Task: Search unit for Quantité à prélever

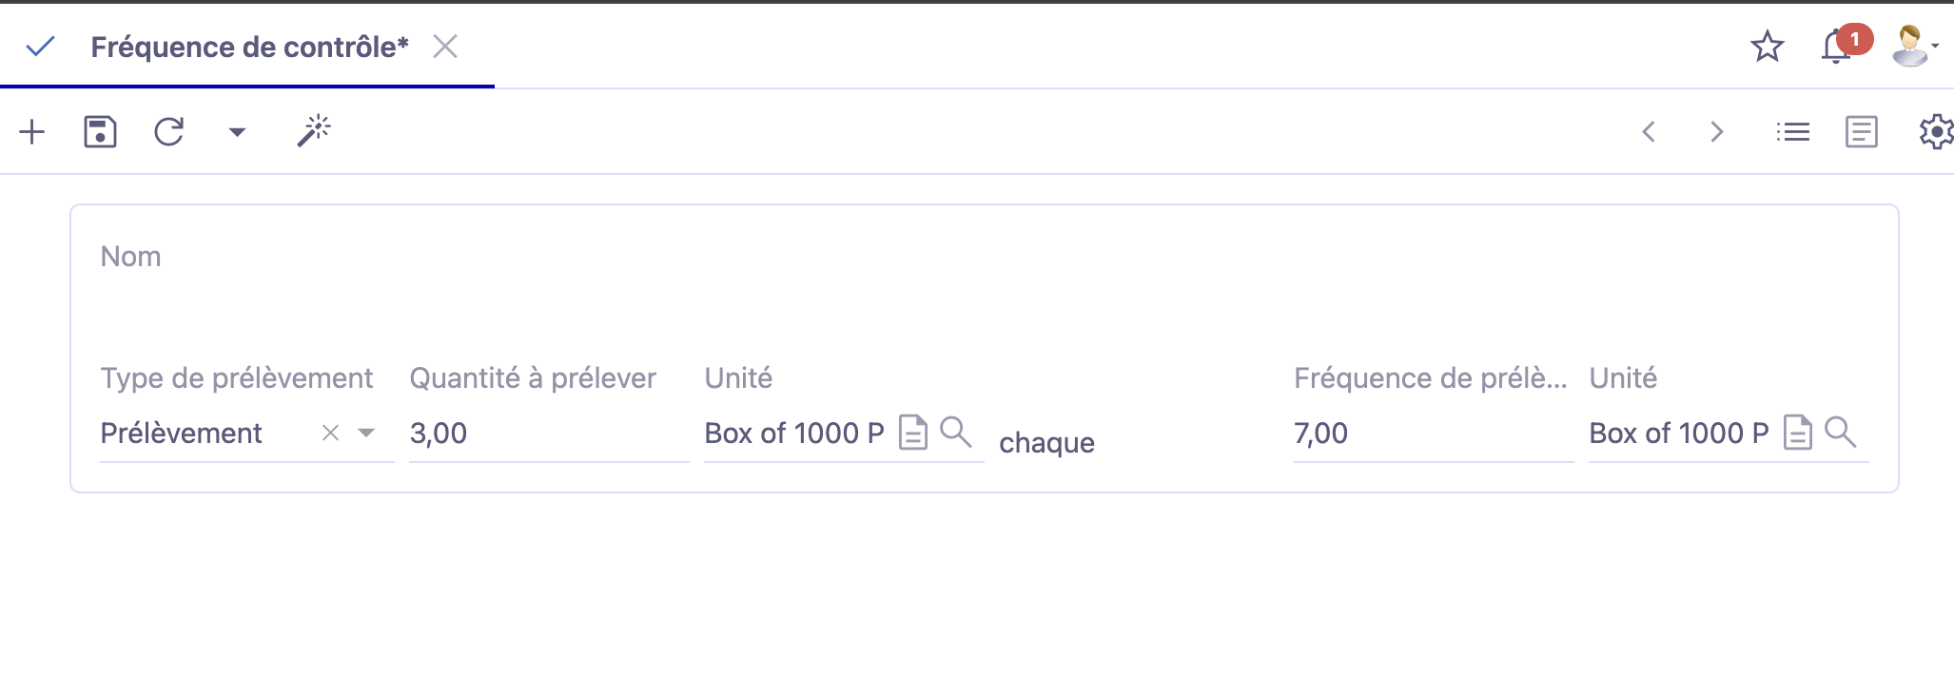Action: (956, 433)
